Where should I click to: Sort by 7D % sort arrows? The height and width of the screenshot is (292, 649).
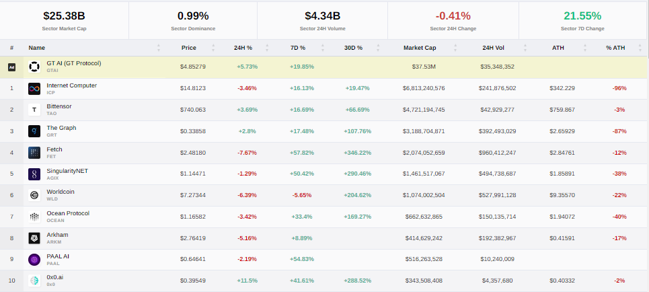323,48
